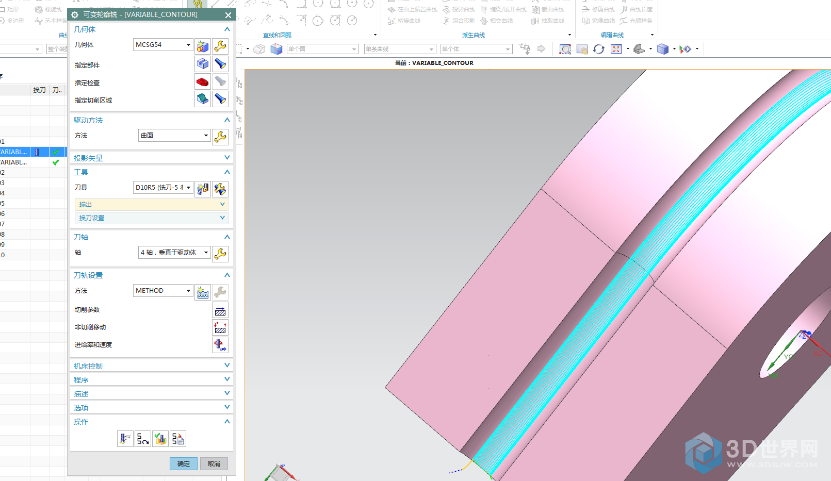Collapse the 驱动方法 section
This screenshot has height=481, width=831.
[x=227, y=120]
